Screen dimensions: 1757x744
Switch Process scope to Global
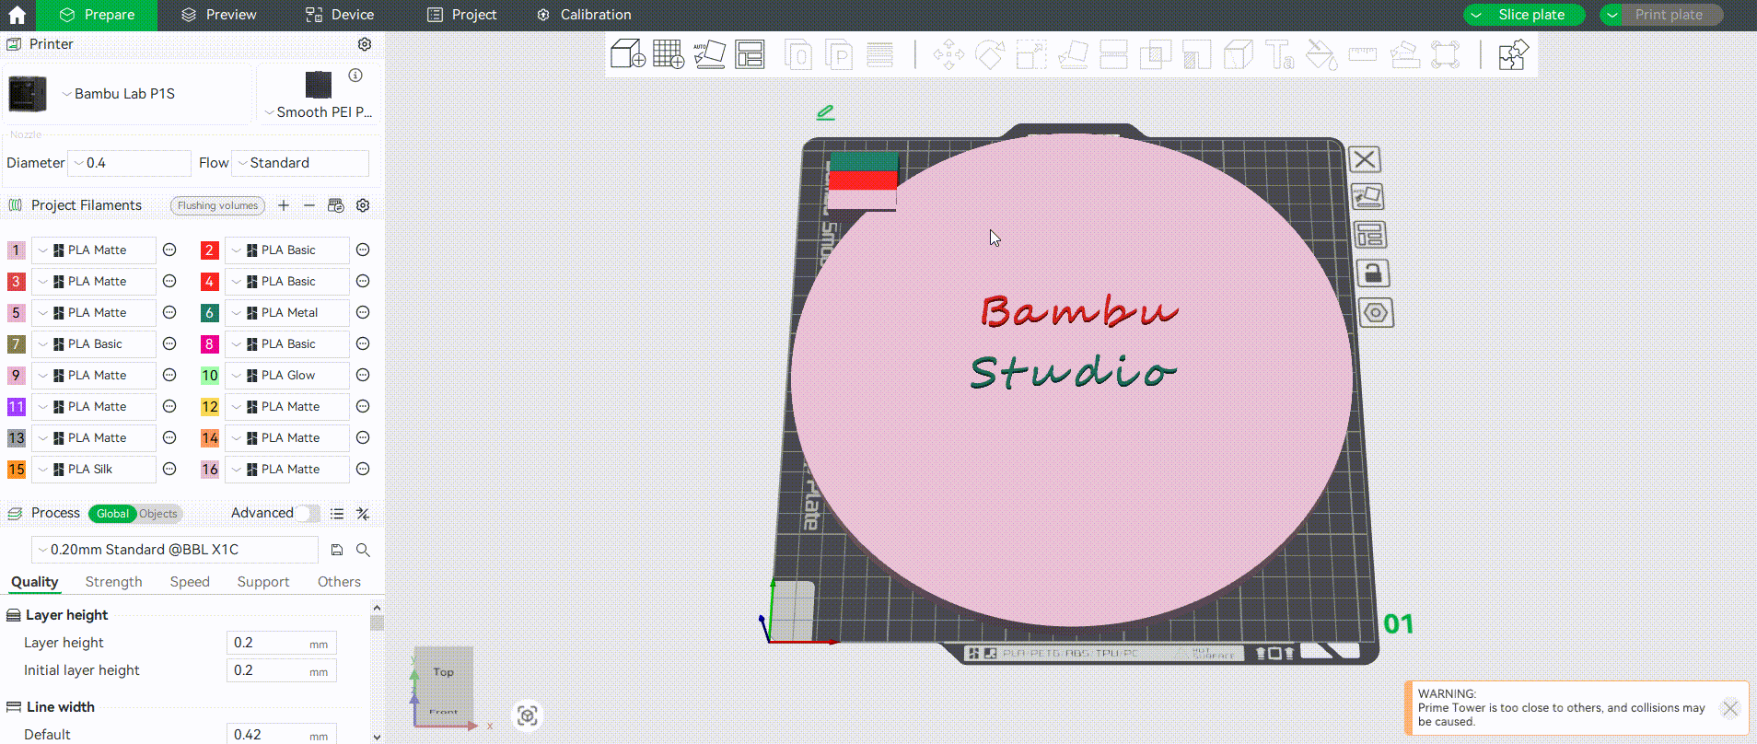point(112,514)
